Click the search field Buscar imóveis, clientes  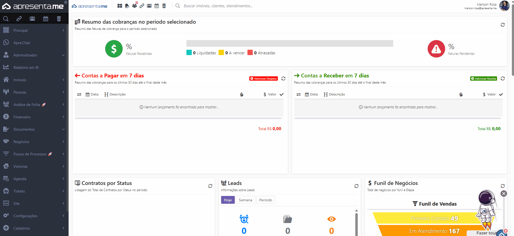click(x=218, y=6)
